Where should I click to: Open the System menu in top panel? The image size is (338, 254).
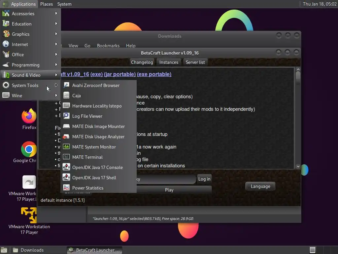[64, 4]
